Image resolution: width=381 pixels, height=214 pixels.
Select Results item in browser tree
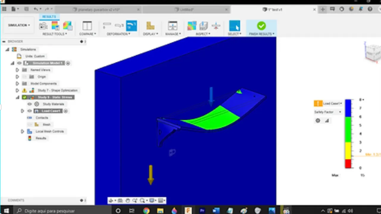[x=41, y=138]
